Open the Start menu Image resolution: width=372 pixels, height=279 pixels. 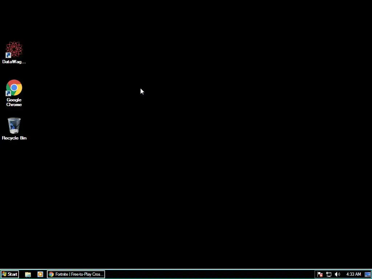pyautogui.click(x=10, y=274)
